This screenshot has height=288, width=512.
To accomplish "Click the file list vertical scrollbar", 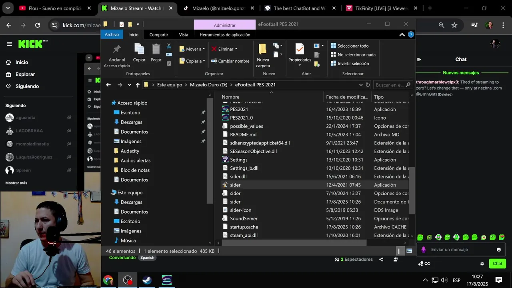I will pos(412,191).
